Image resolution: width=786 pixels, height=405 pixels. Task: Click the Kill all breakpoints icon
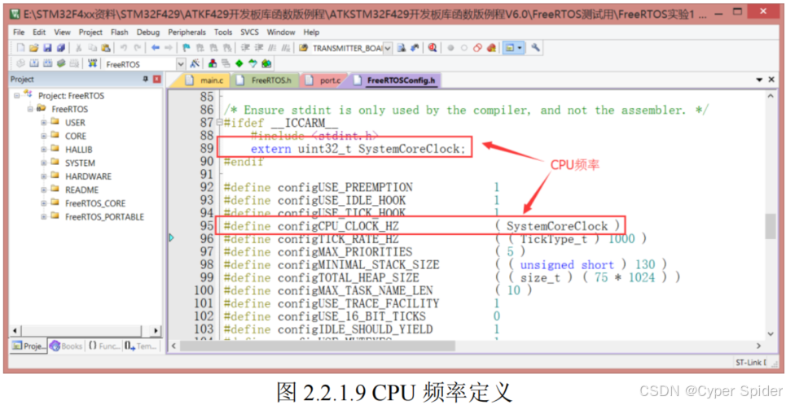(491, 47)
